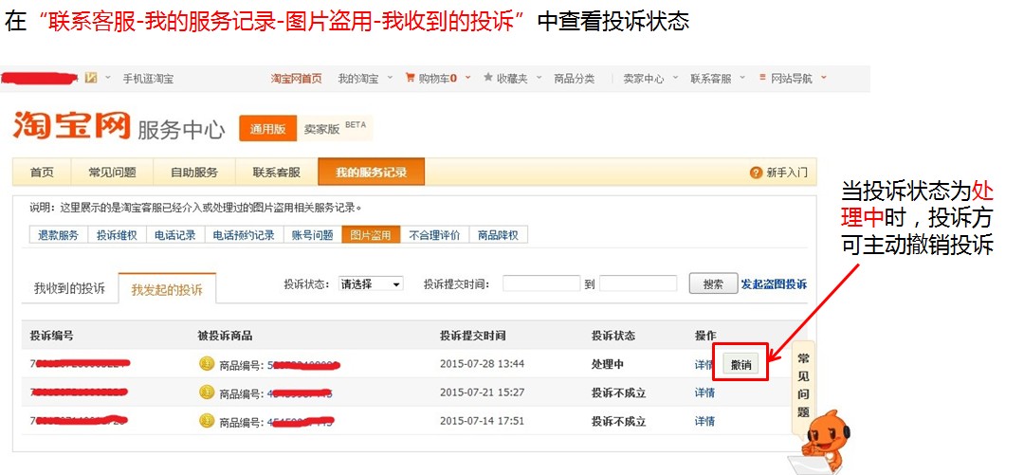Open the 发起盗图投诉 link
The image size is (1024, 475).
774,284
